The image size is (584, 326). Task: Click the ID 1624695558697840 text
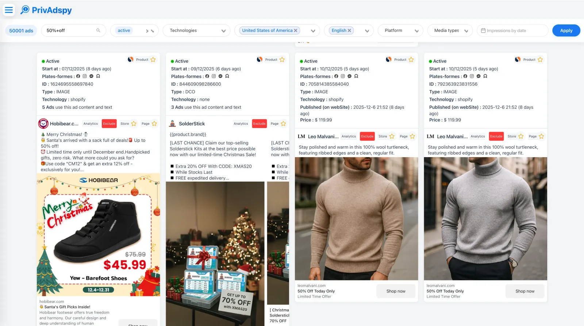pos(68,84)
